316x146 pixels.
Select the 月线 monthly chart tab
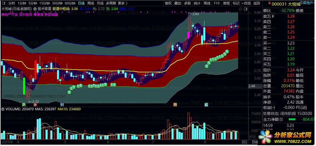(x=100, y=3)
